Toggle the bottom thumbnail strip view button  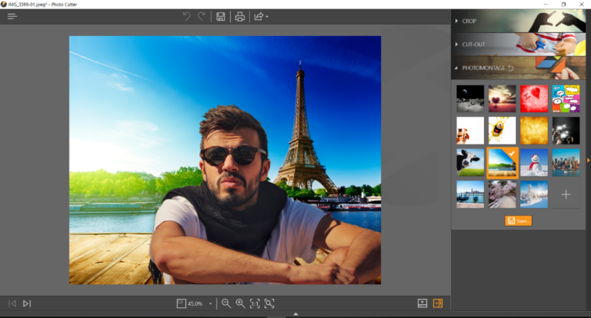point(422,303)
